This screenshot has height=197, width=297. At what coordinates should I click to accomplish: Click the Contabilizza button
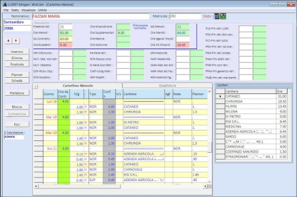click(17, 114)
